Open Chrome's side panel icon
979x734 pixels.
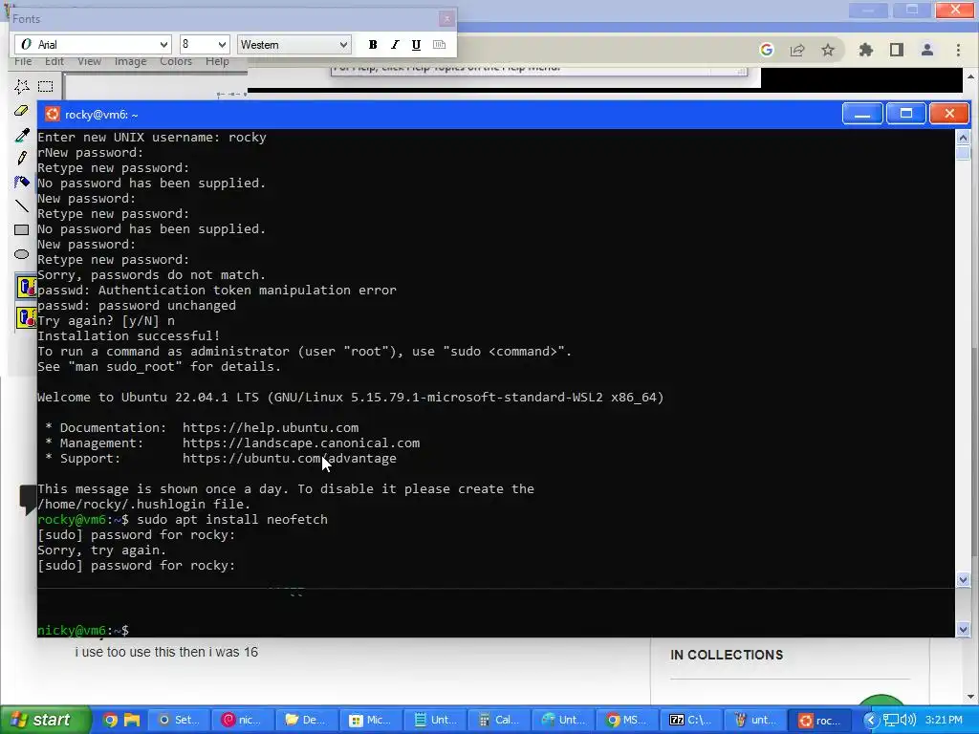point(897,50)
